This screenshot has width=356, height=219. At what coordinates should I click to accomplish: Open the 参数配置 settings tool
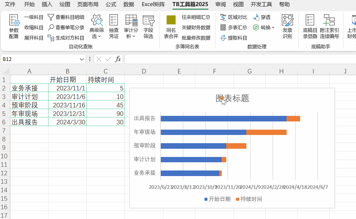click(14, 27)
